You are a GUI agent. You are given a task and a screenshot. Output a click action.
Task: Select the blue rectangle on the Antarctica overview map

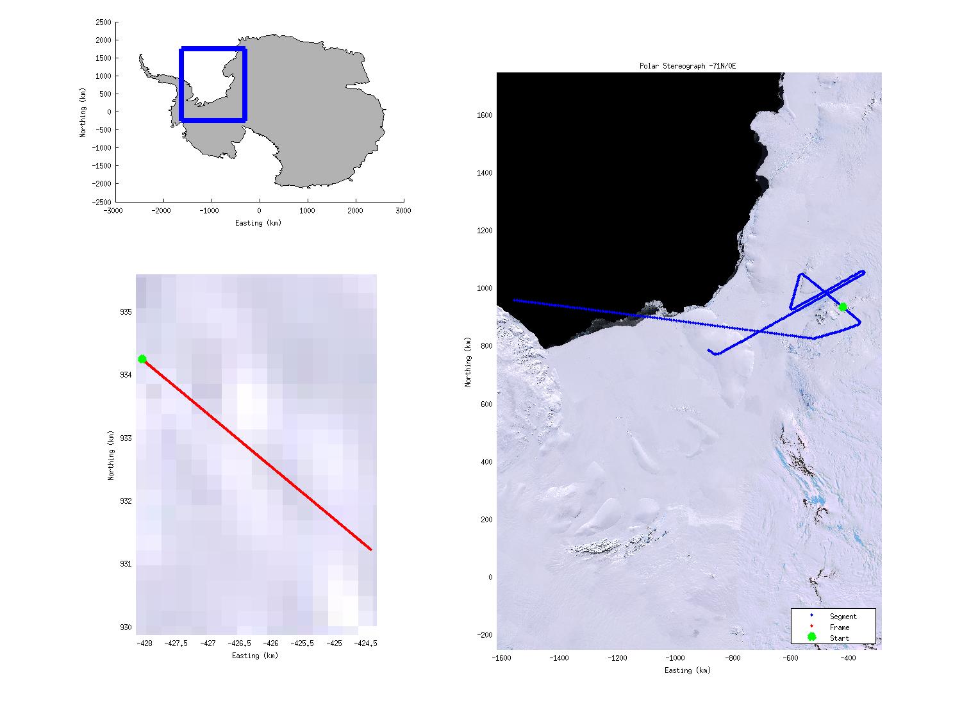(x=182, y=83)
